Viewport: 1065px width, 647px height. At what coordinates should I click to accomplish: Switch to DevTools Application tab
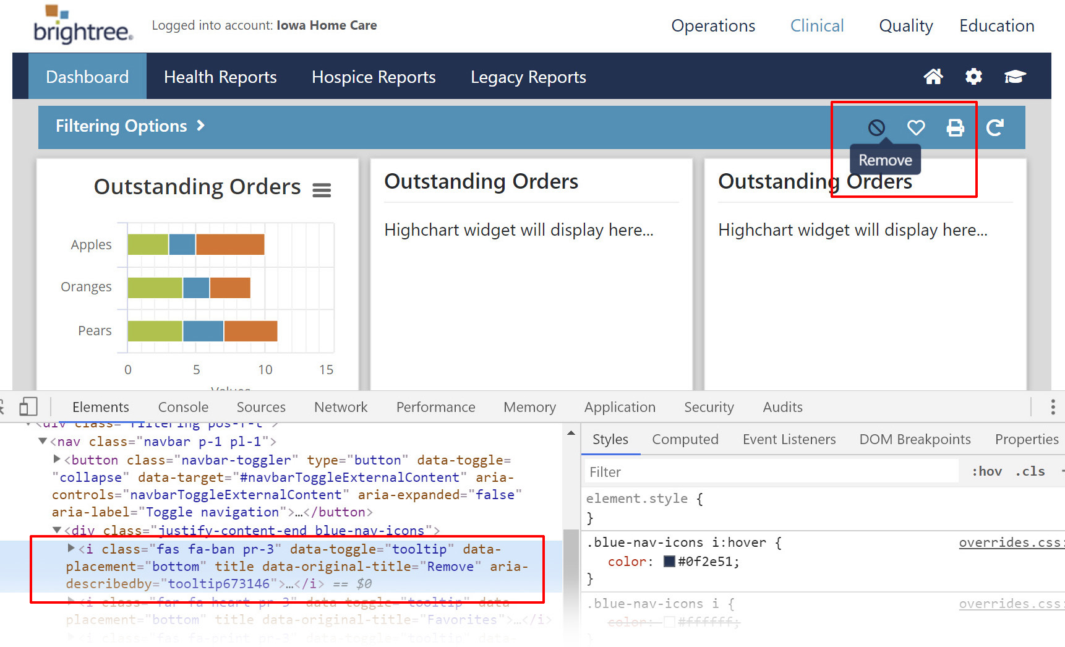[620, 407]
